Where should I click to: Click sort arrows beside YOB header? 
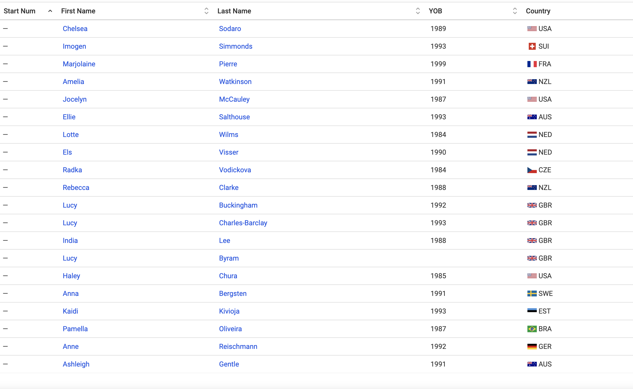click(x=515, y=11)
